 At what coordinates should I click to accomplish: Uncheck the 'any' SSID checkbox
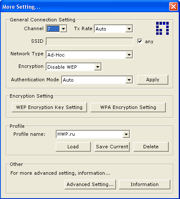click(x=140, y=41)
